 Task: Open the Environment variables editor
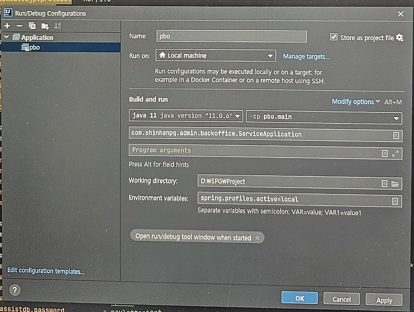coord(395,201)
